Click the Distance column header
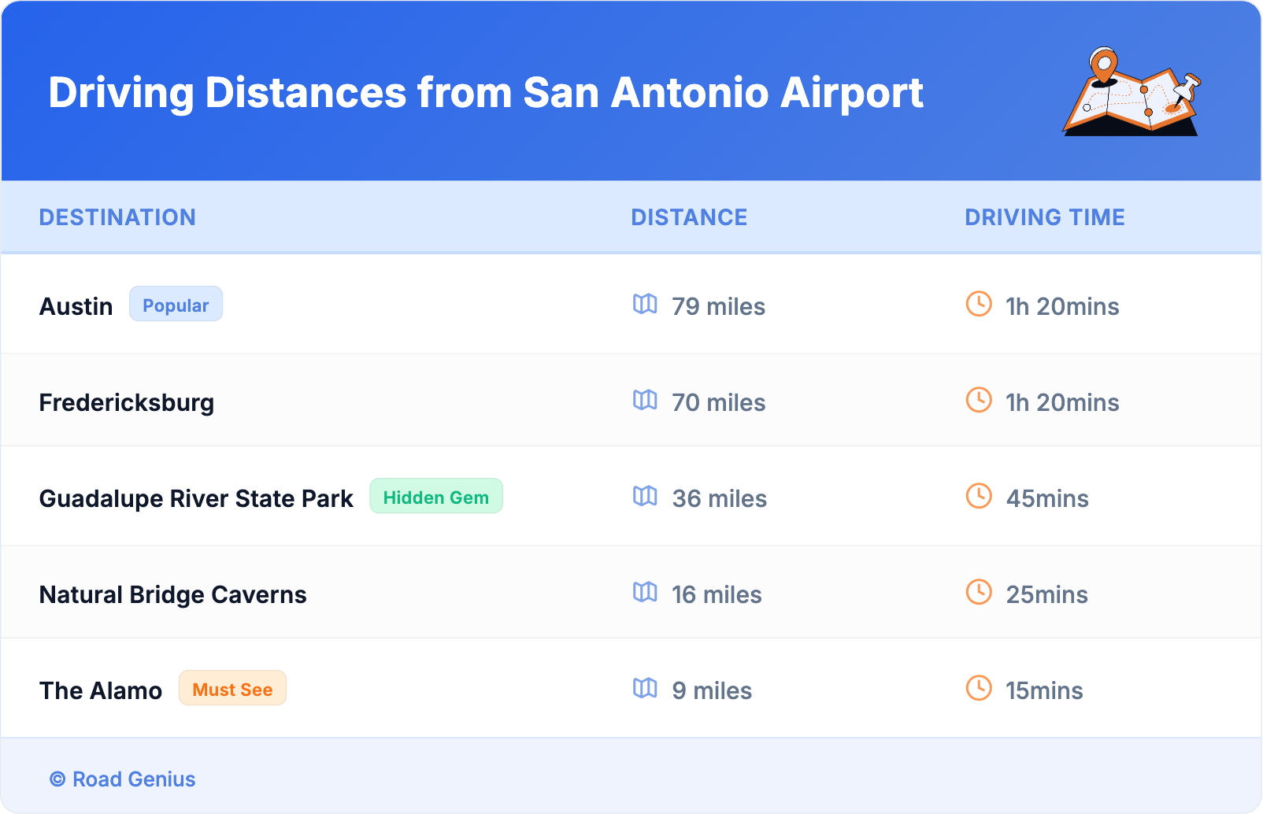This screenshot has width=1263, height=814. (689, 217)
